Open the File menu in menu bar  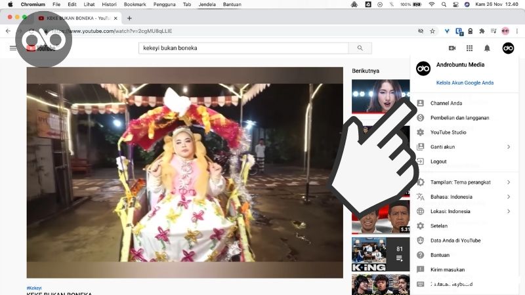coord(56,5)
